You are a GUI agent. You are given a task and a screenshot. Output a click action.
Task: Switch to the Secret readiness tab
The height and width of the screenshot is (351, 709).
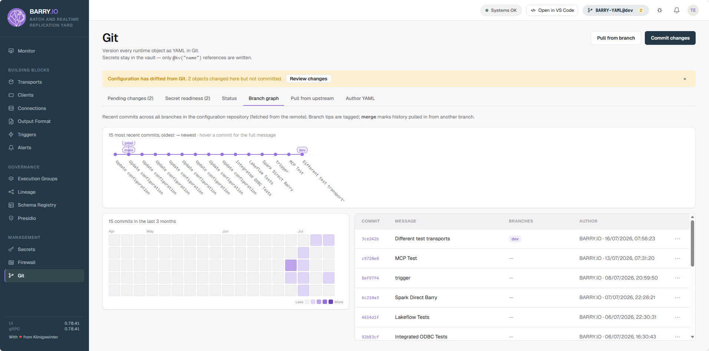pos(188,98)
